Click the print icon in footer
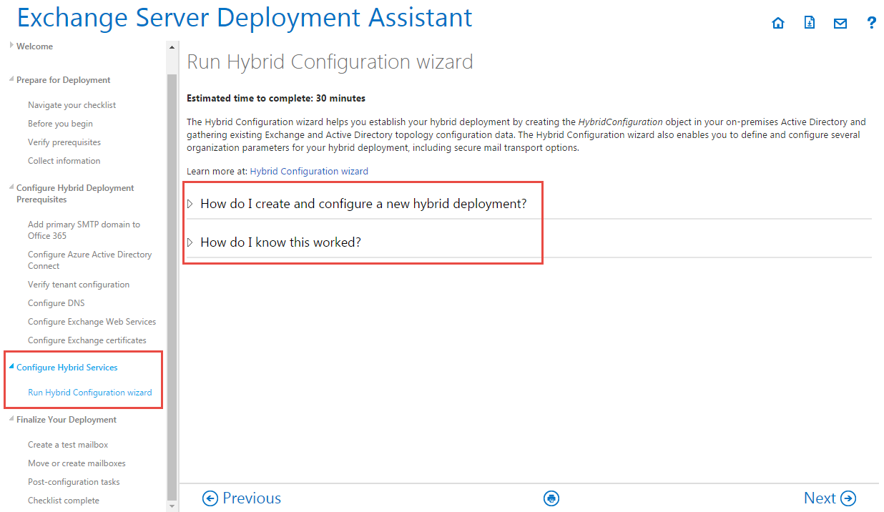This screenshot has height=512, width=884. (551, 498)
